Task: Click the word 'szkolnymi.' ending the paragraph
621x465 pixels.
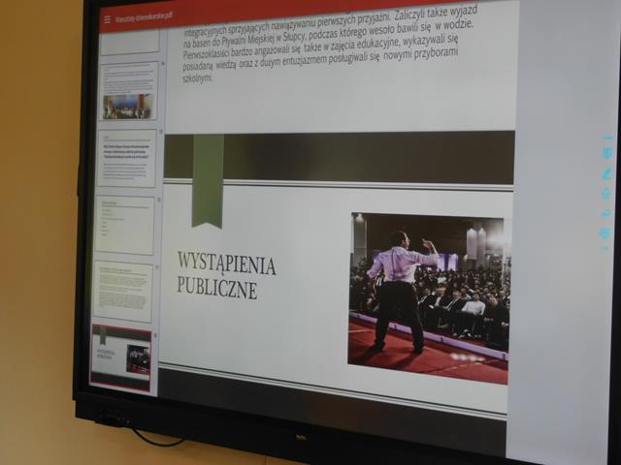Action: tap(197, 77)
